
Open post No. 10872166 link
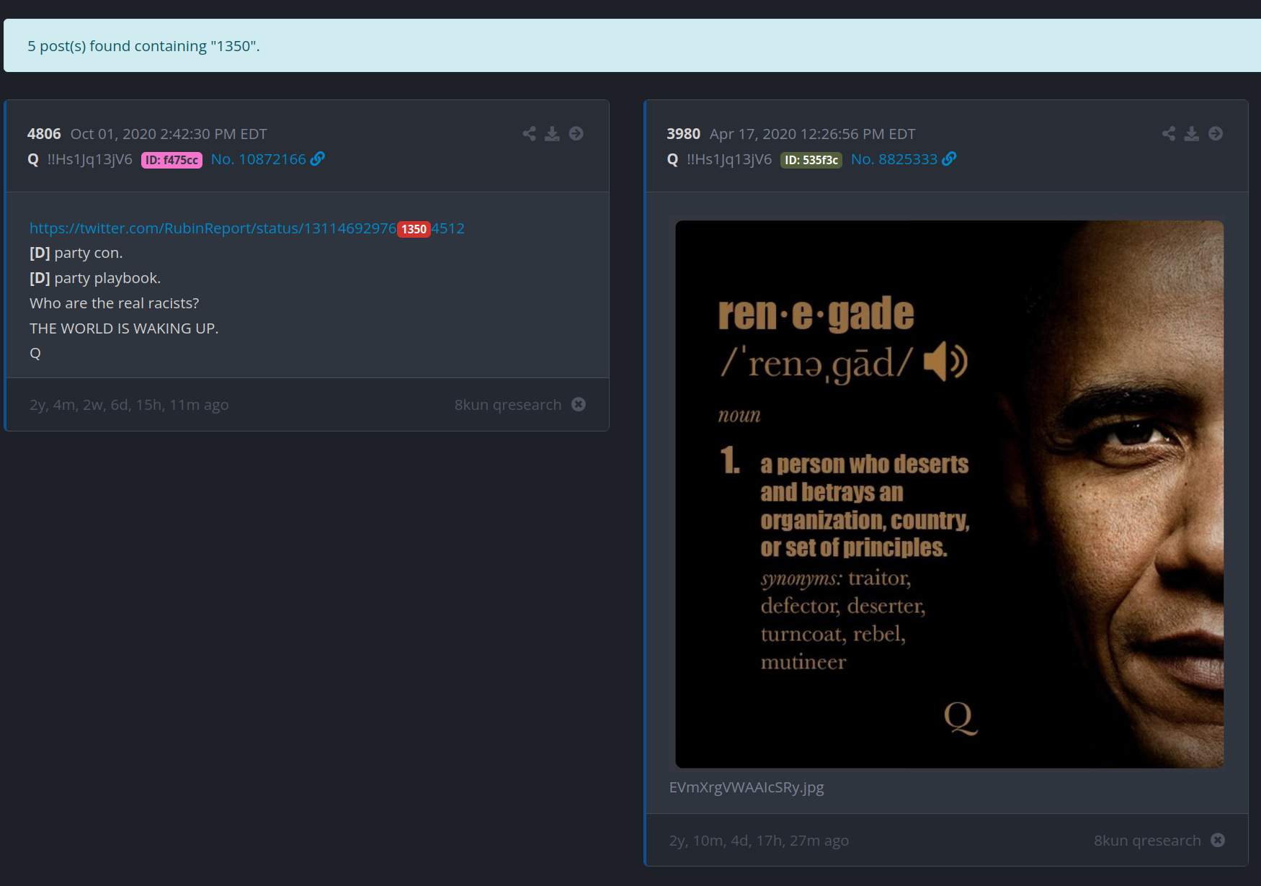point(259,159)
